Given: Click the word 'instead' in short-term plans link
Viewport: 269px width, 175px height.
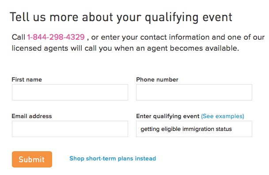Looking at the screenshot, I should click(145, 159).
